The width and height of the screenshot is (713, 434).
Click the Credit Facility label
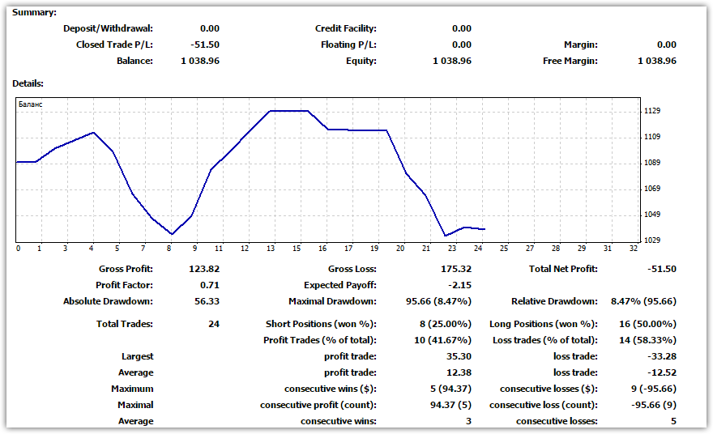345,29
